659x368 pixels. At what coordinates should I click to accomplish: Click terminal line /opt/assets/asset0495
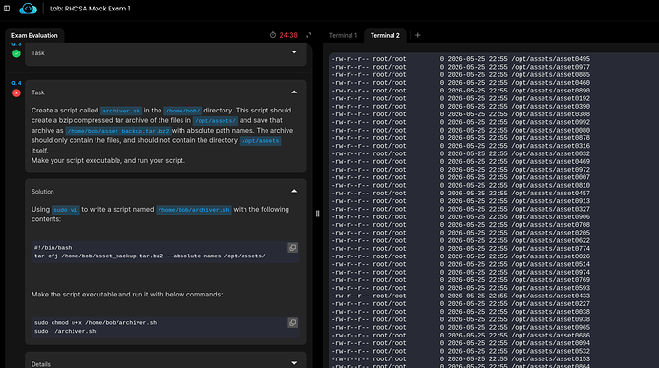click(460, 59)
